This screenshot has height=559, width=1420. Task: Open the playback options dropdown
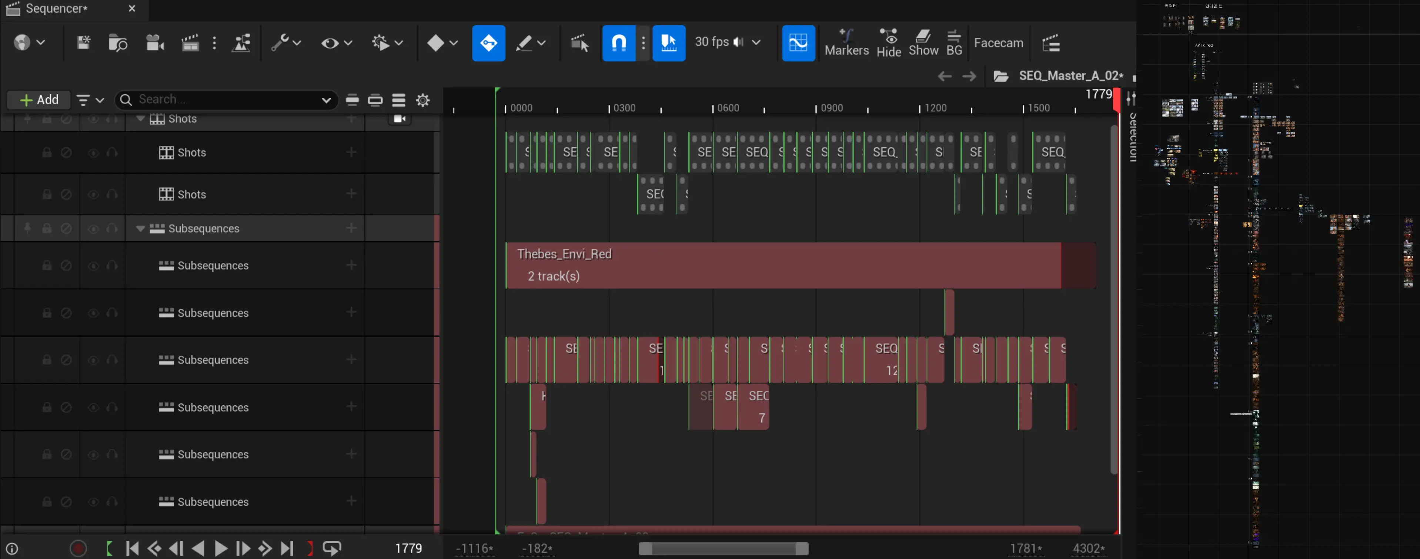(x=388, y=43)
